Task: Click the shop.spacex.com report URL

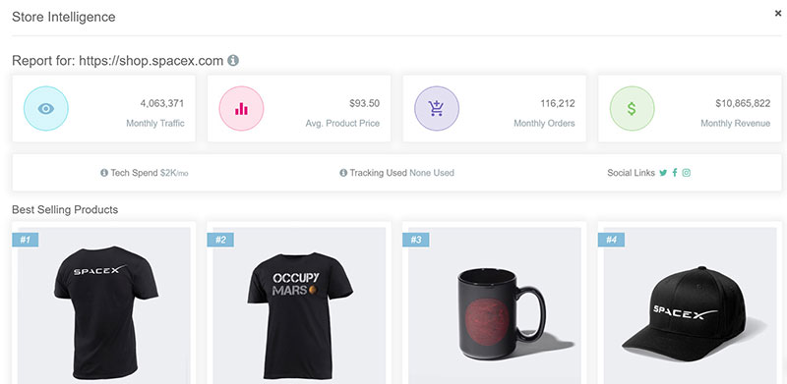Action: point(151,61)
